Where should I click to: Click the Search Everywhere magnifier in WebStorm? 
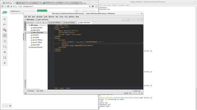[x=142, y=20]
